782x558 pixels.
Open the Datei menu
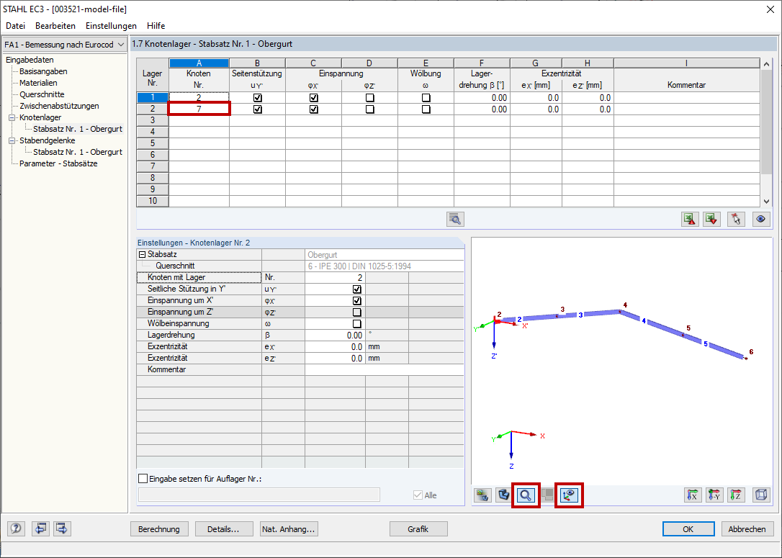15,26
